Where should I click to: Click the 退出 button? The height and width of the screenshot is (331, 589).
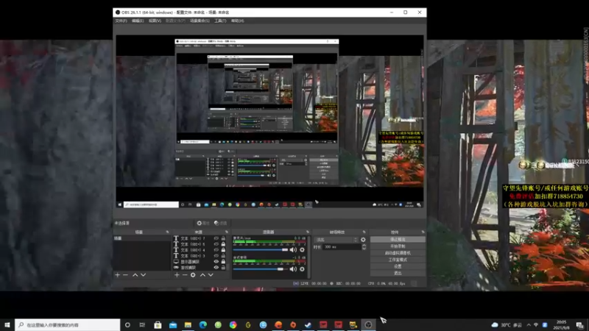click(x=398, y=273)
